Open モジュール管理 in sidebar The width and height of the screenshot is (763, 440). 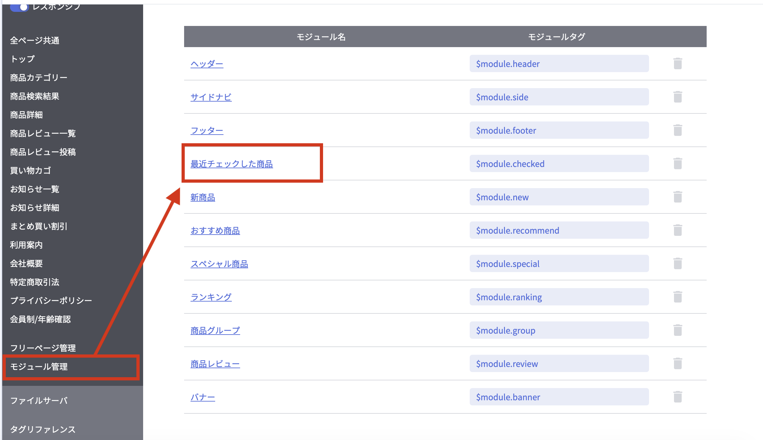pyautogui.click(x=39, y=367)
